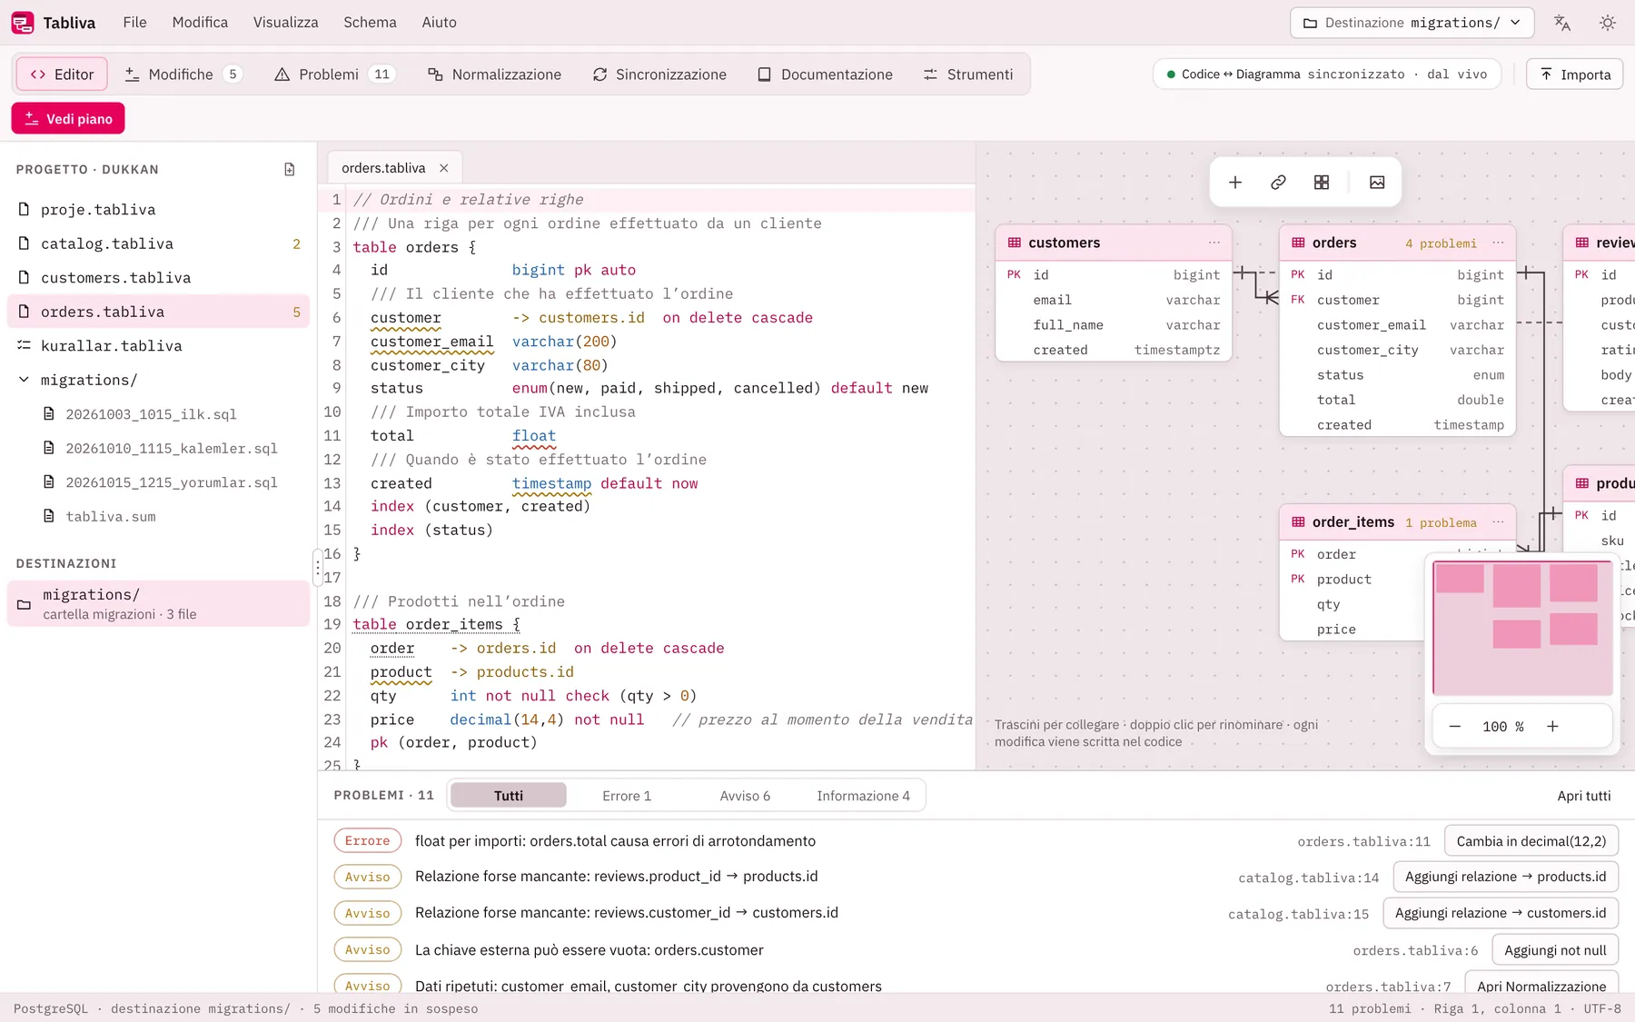Click the Vedi piano button
This screenshot has width=1635, height=1022.
tap(68, 119)
